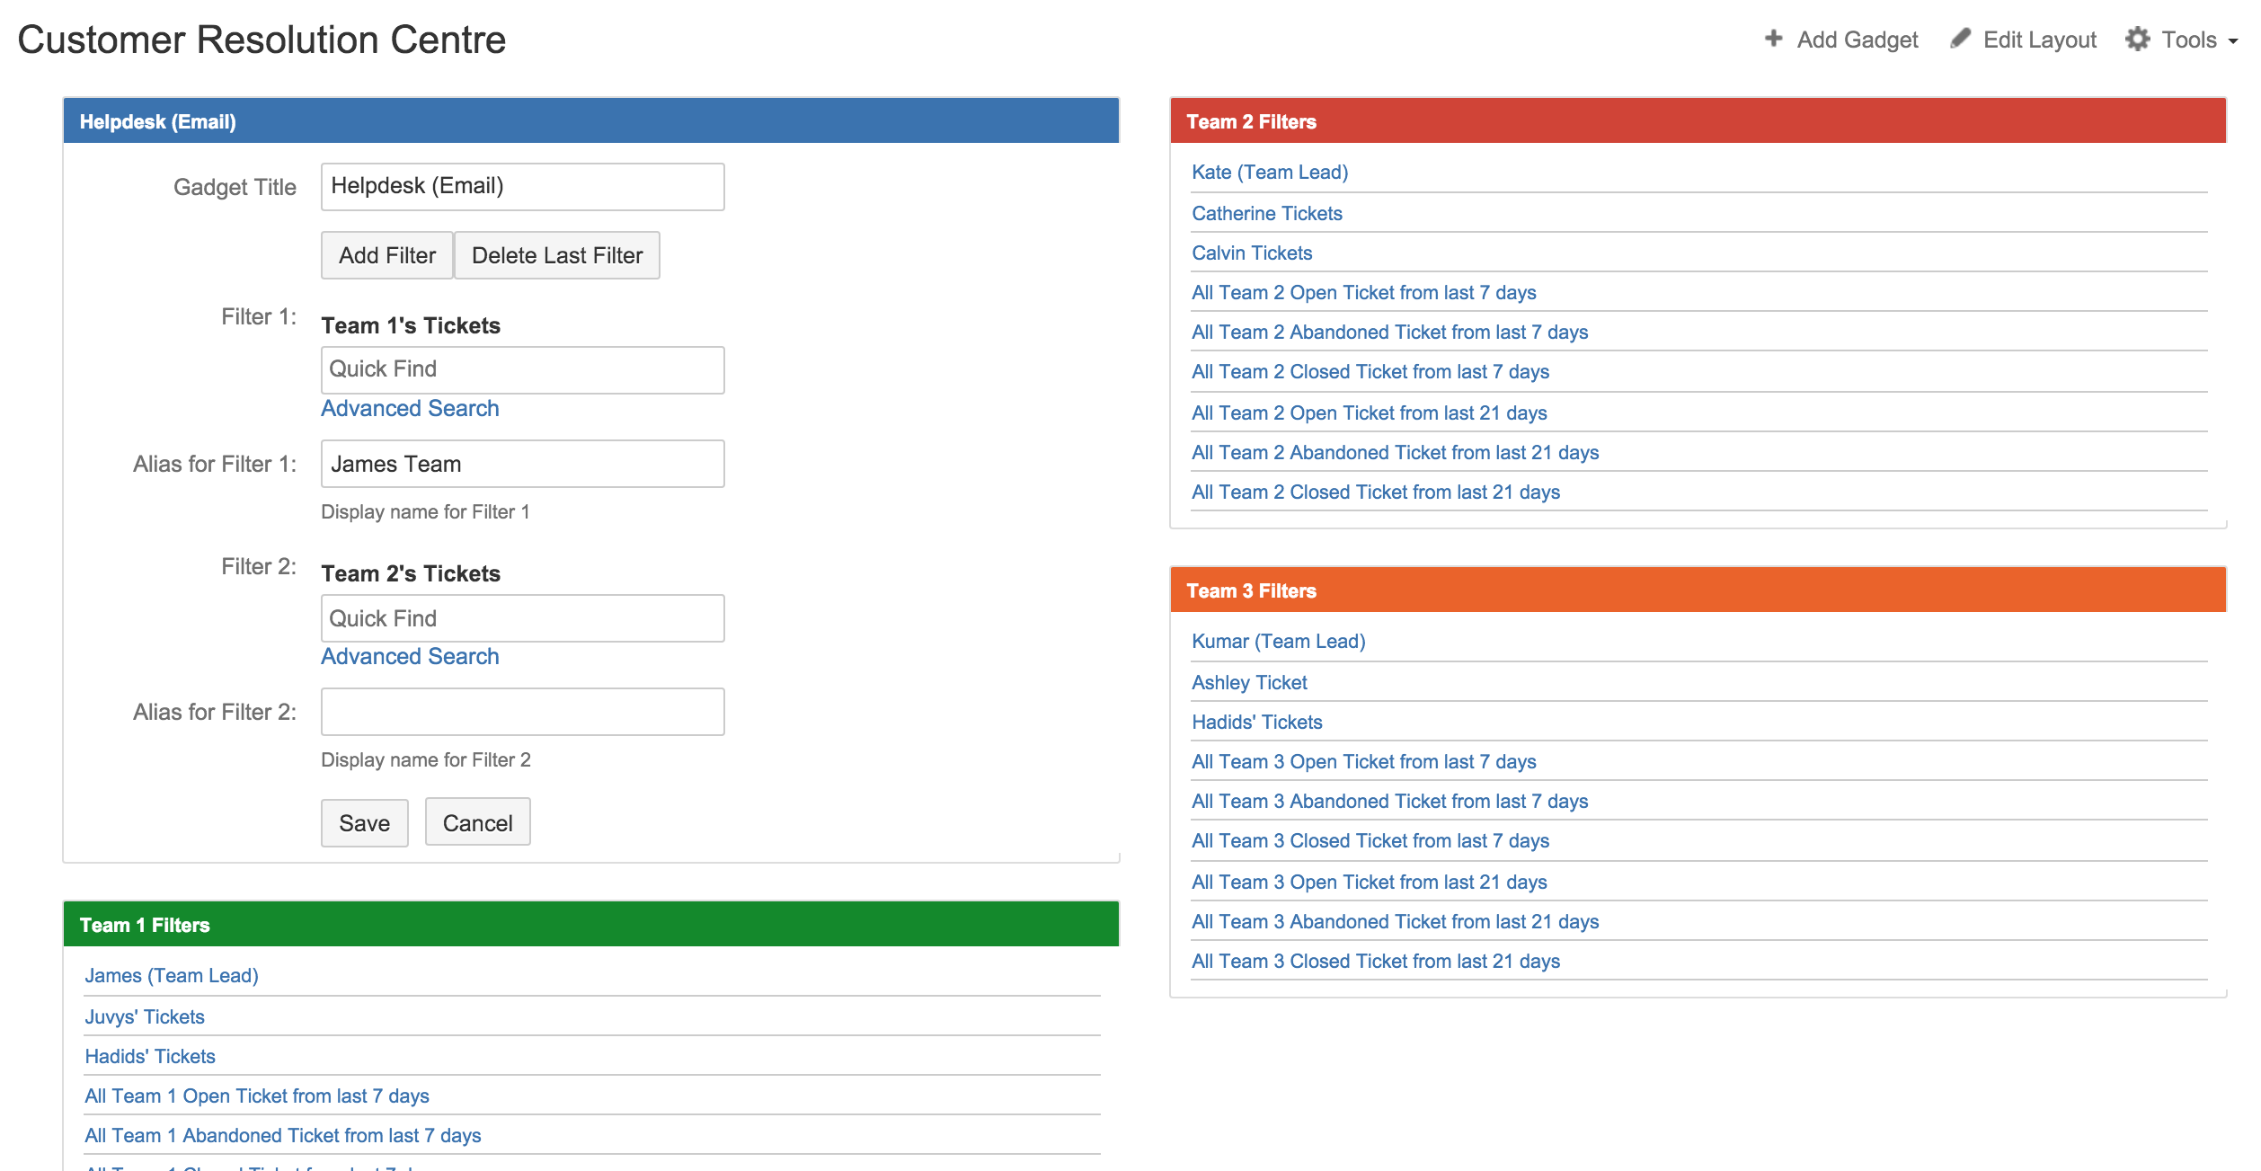Viewport: 2261px width, 1171px height.
Task: Click the green Team 1 Filters header
Action: tap(590, 925)
